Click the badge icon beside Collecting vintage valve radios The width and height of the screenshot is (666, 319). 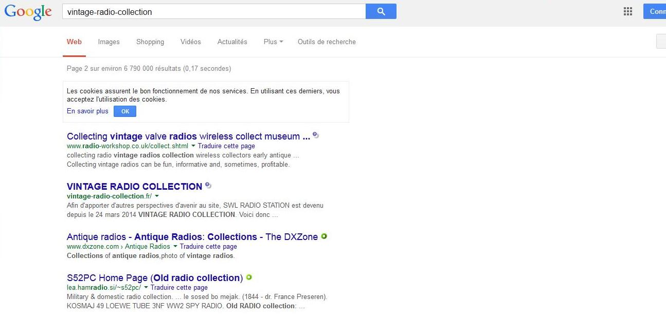point(316,135)
